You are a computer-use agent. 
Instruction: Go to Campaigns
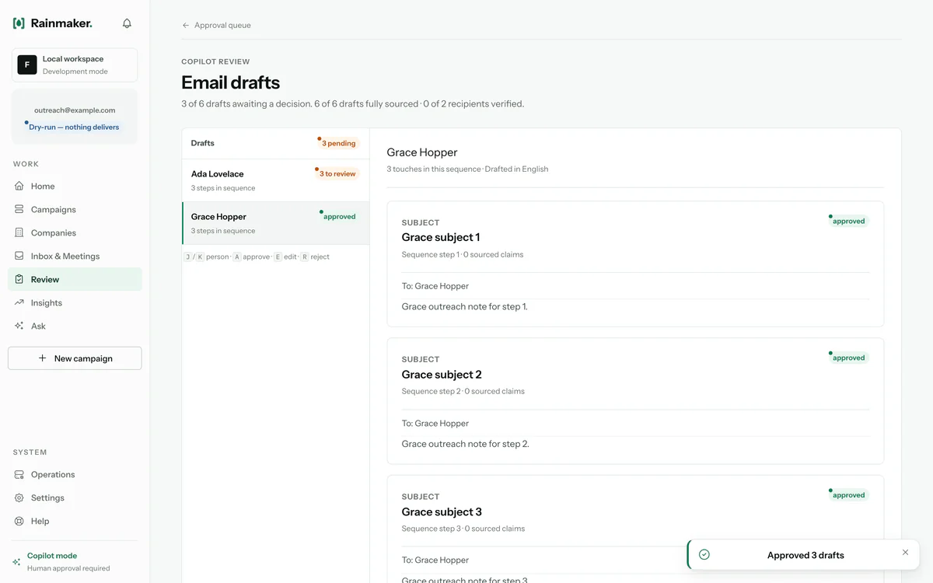[x=75, y=209]
